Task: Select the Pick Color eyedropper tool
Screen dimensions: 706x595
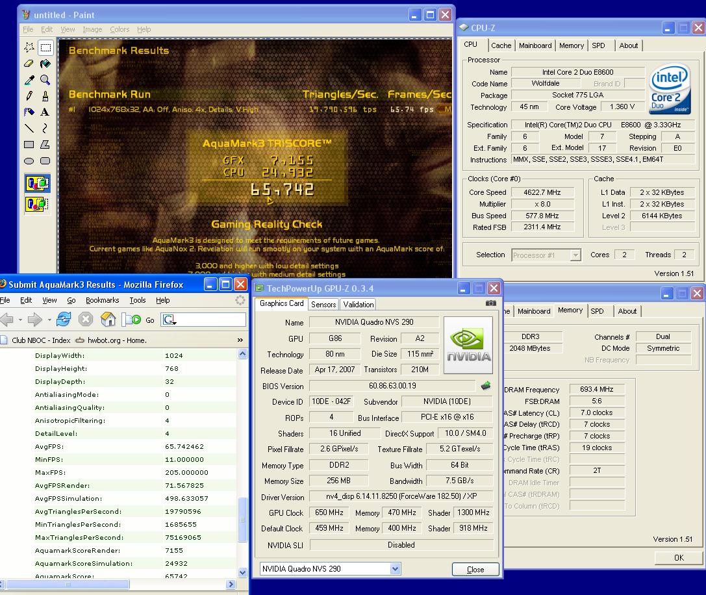Action: click(29, 80)
